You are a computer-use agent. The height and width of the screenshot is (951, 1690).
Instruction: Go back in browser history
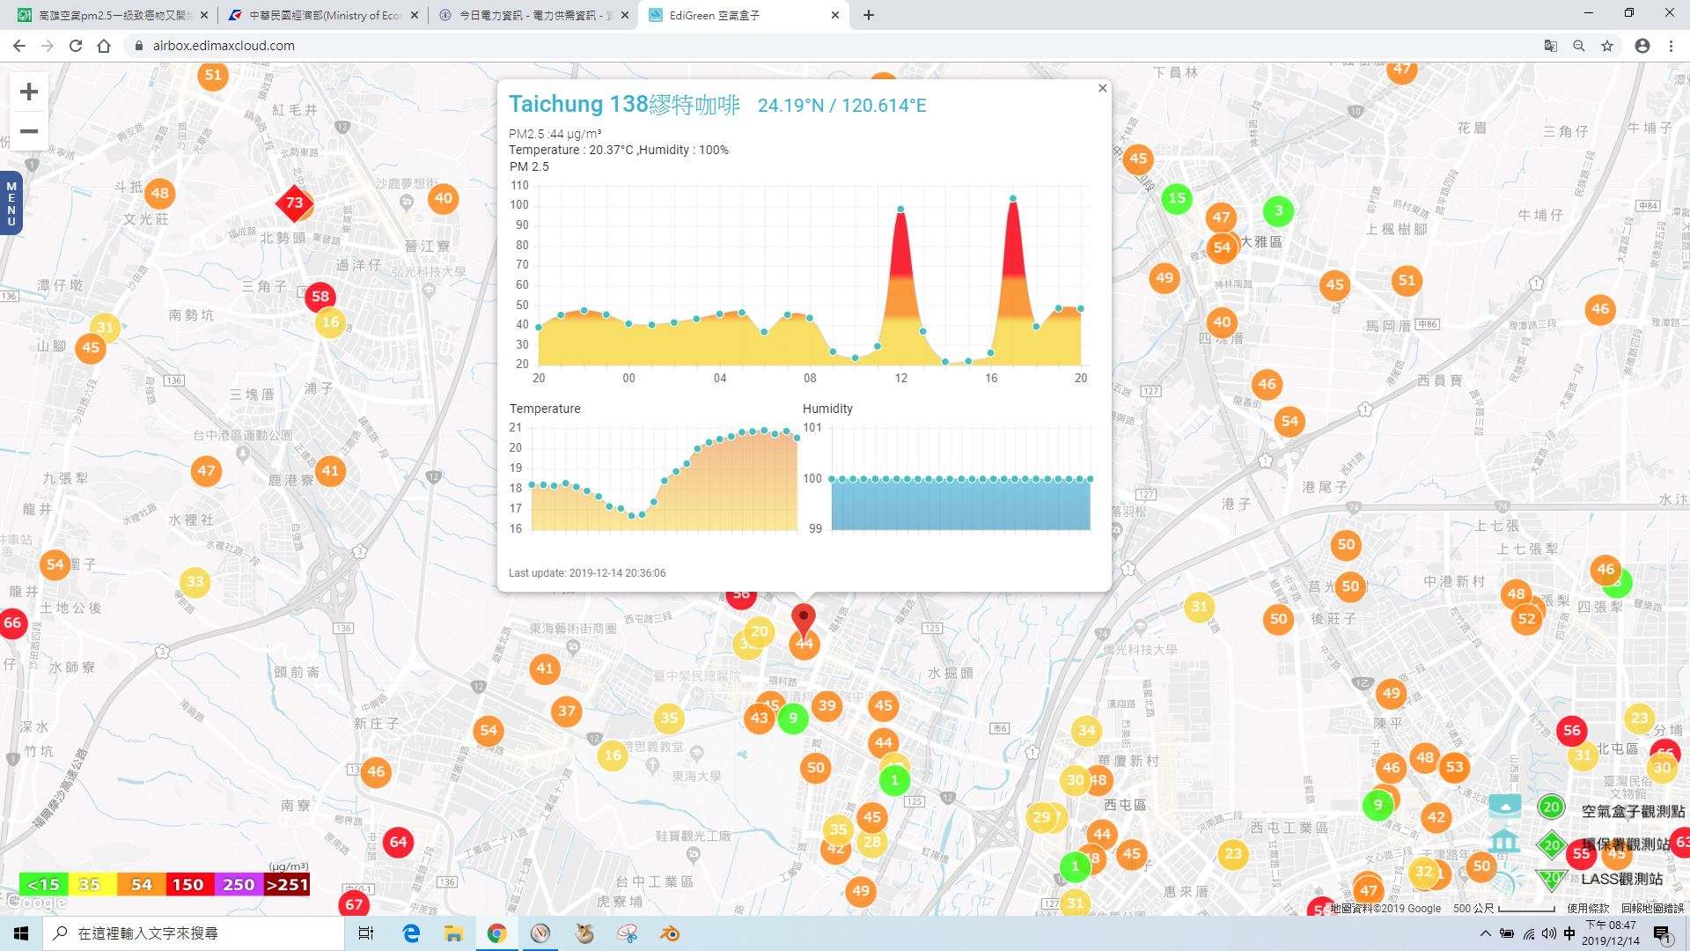(x=19, y=46)
